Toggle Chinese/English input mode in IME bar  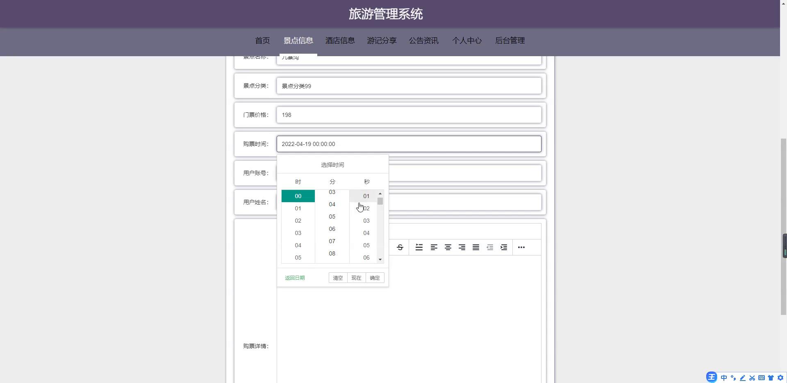coord(724,378)
